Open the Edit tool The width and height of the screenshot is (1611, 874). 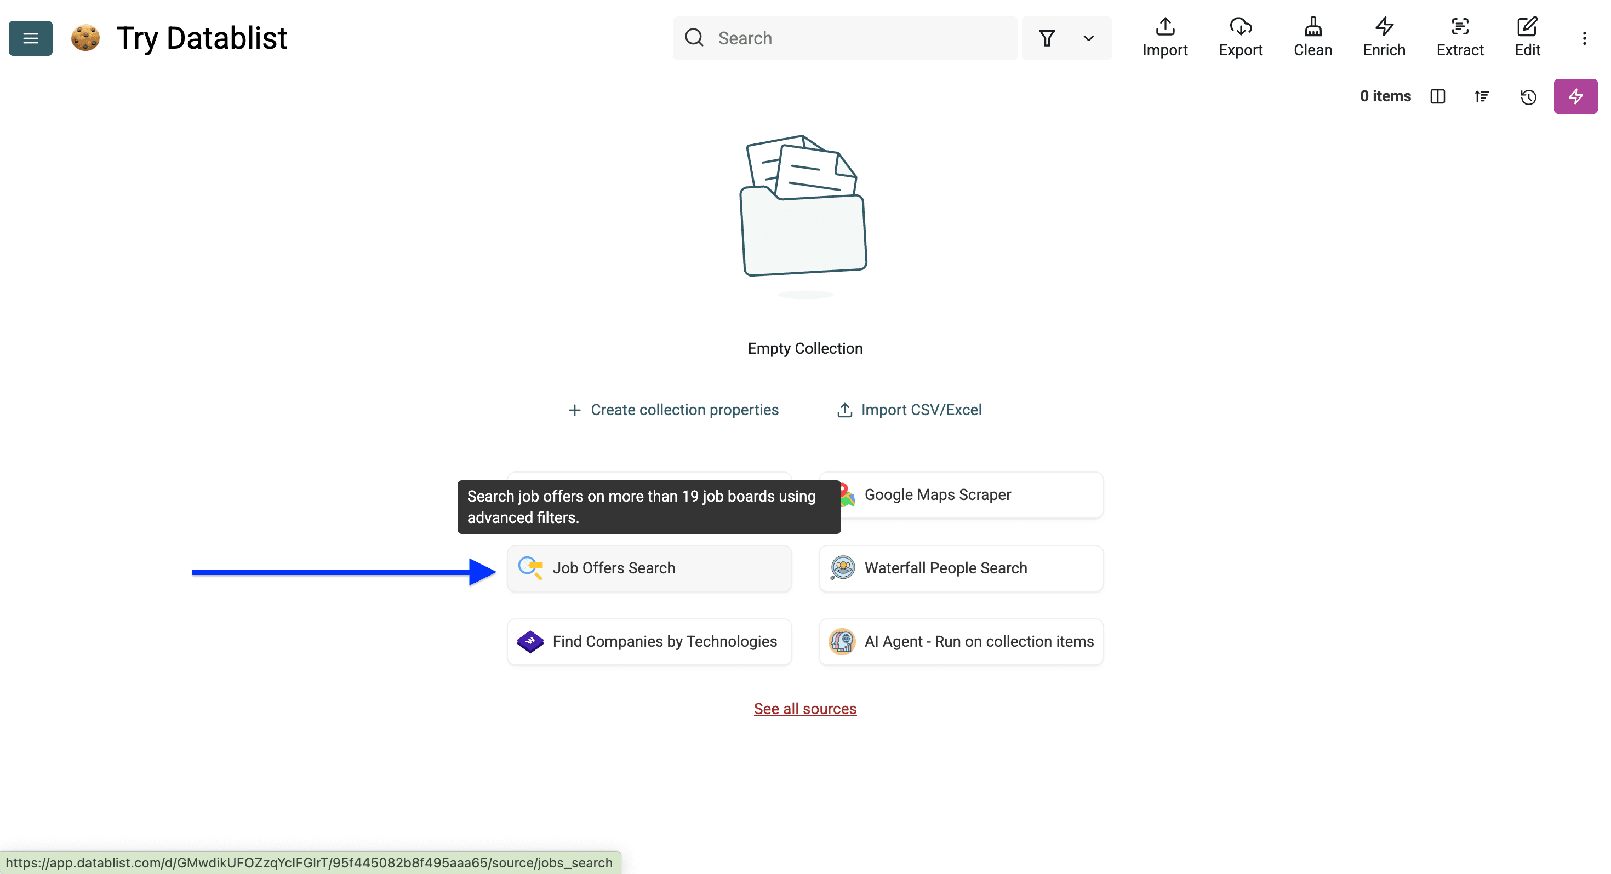tap(1528, 37)
